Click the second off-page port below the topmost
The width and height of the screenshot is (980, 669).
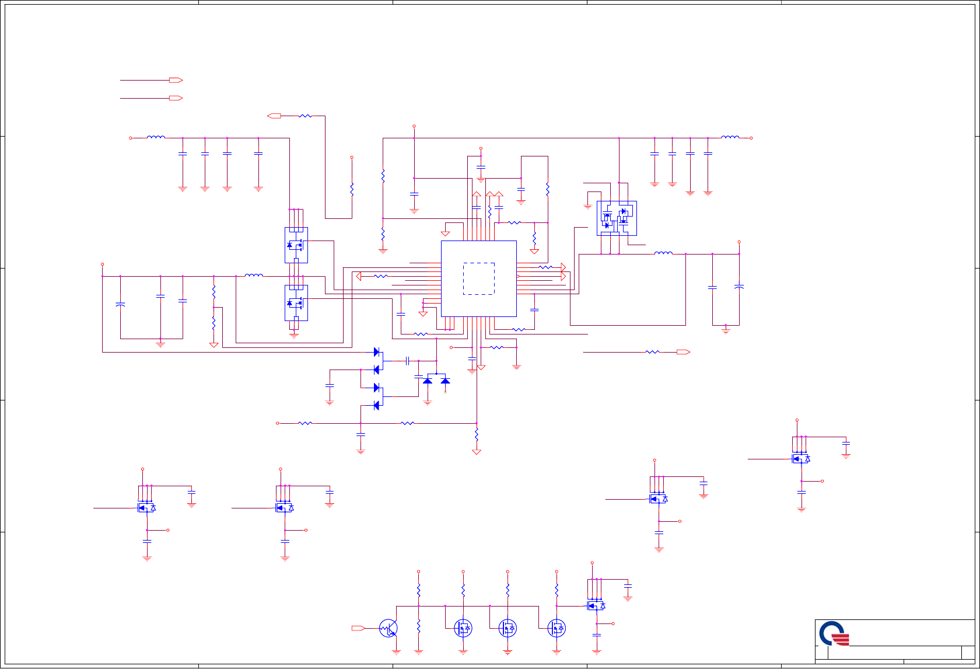coord(176,98)
